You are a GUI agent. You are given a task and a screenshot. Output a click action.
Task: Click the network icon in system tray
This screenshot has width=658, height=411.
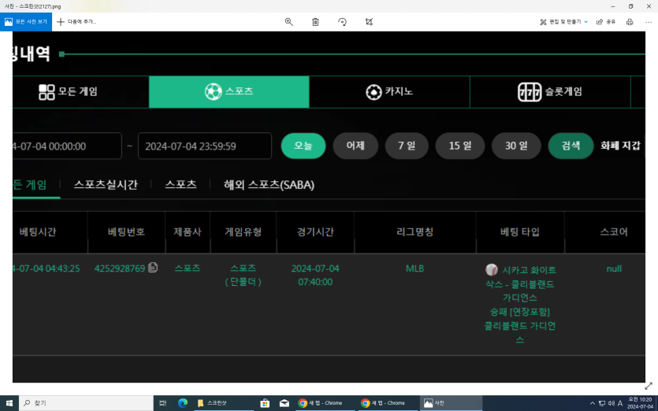[602, 403]
